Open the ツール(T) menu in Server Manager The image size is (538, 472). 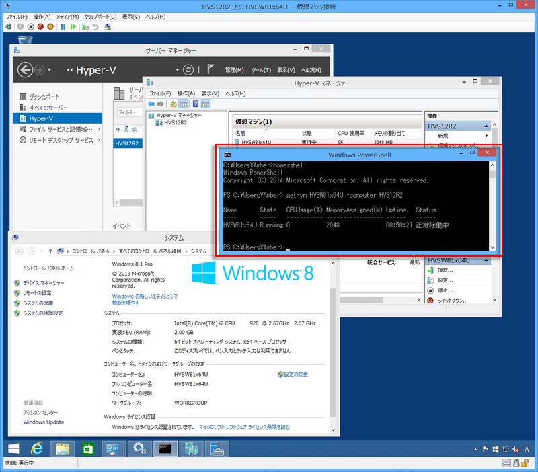[x=261, y=70]
